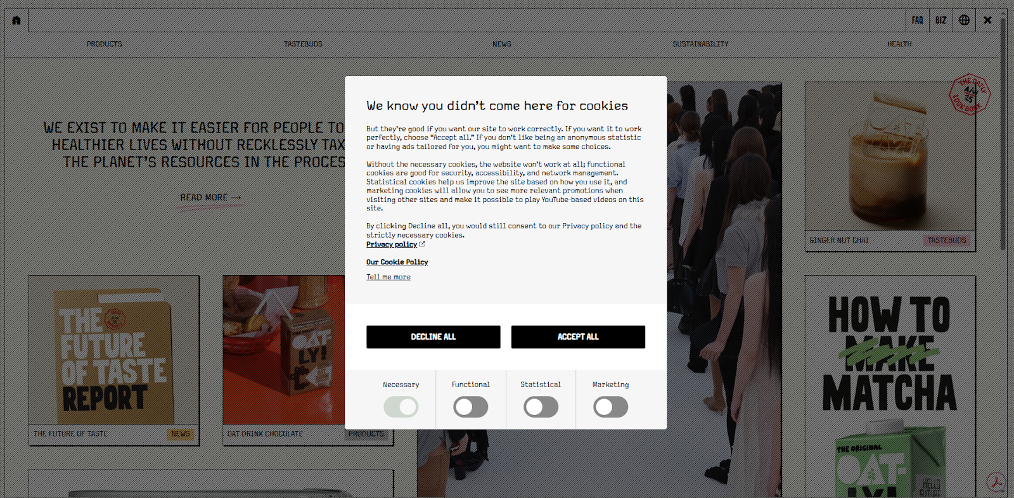Click the home icon in the top bar
Viewport: 1014px width, 498px height.
pos(16,20)
